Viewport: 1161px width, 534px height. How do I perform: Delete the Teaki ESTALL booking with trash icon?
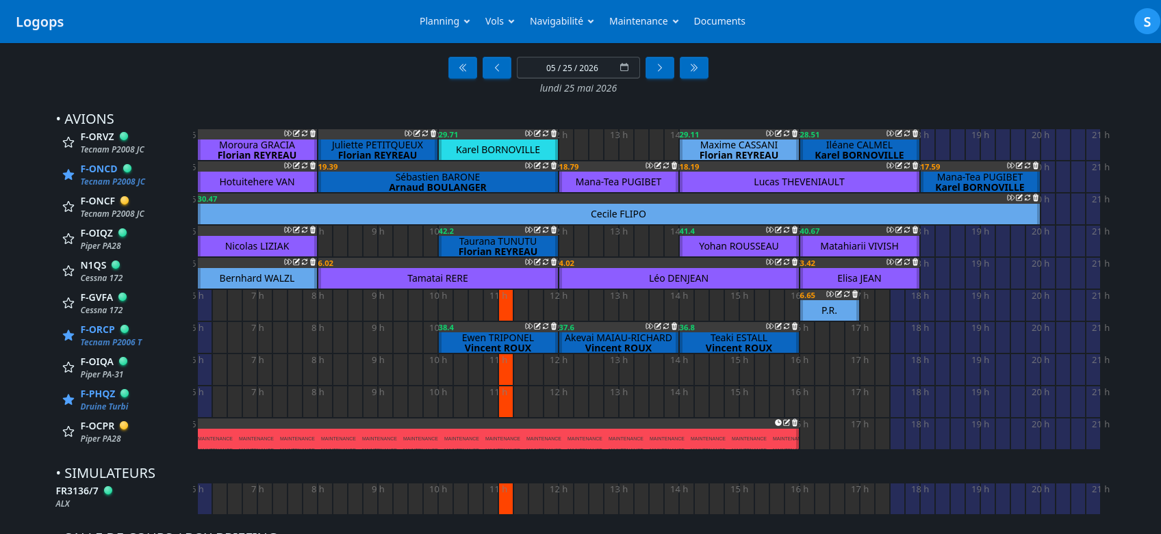(795, 327)
